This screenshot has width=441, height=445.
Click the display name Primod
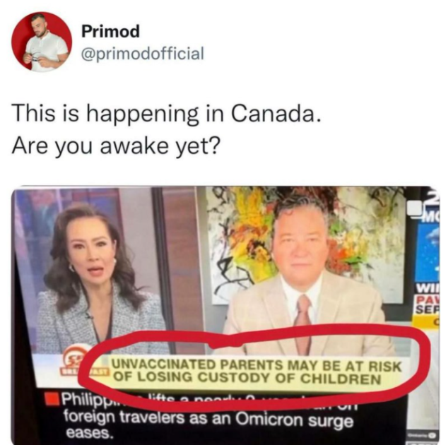[111, 31]
